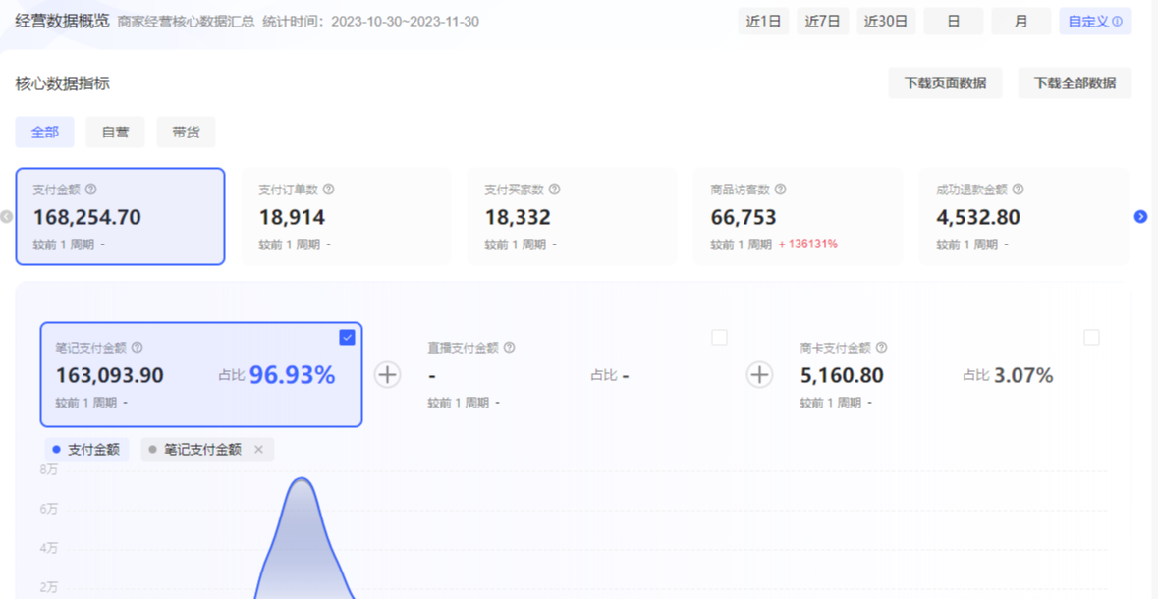Screen dimensions: 1158x599
Task: Click help icon beside 支付买家数
Action: [555, 190]
